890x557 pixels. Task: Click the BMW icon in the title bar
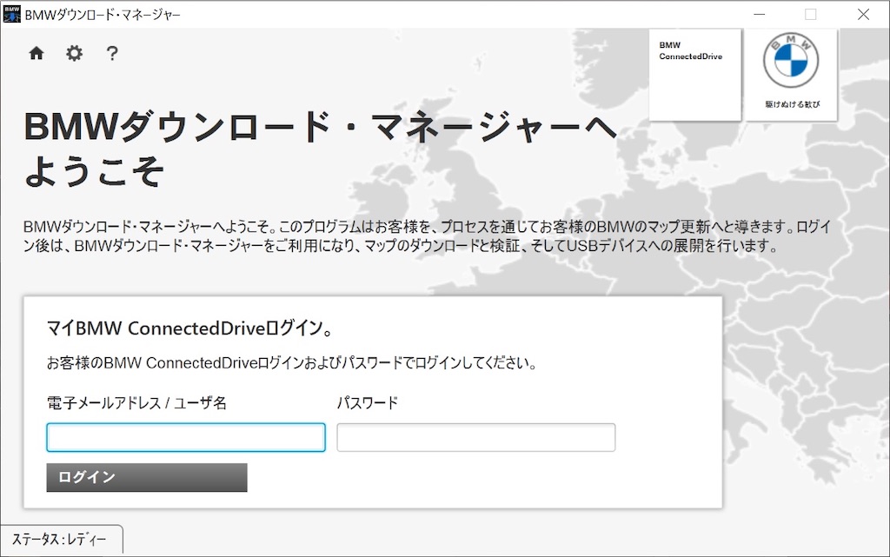click(x=11, y=13)
